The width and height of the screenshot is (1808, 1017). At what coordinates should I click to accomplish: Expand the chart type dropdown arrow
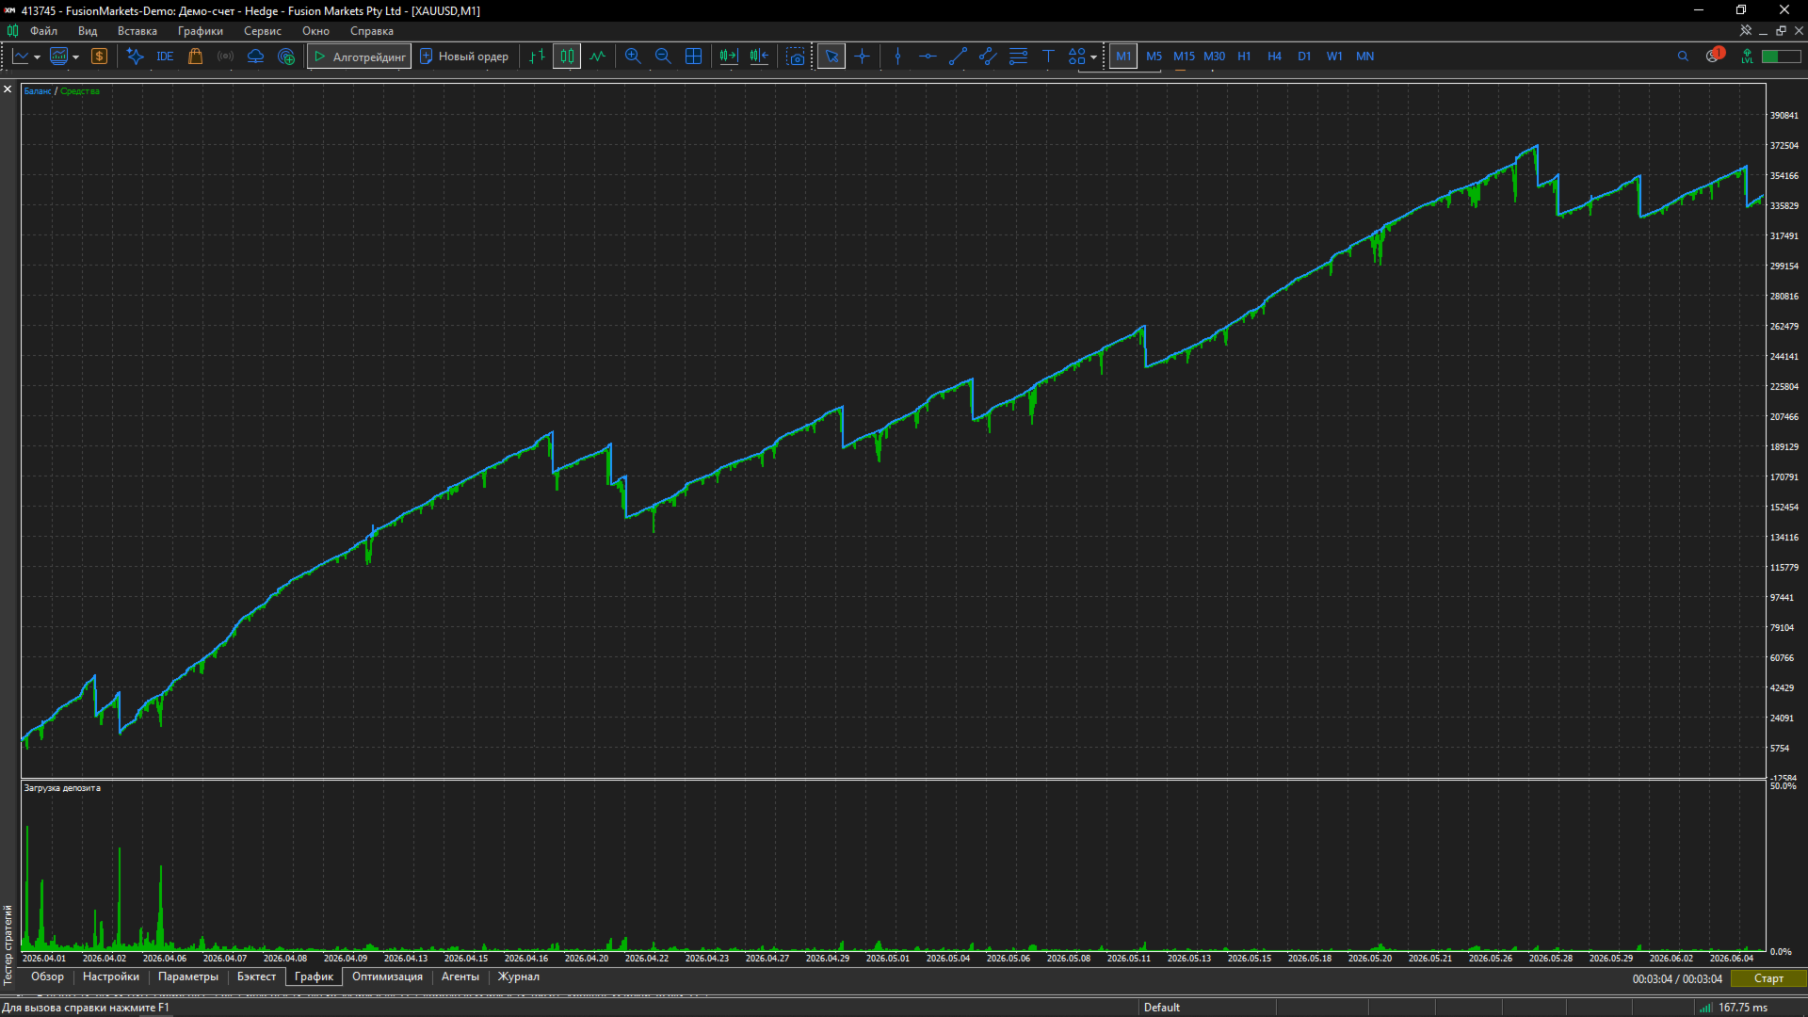pos(37,57)
